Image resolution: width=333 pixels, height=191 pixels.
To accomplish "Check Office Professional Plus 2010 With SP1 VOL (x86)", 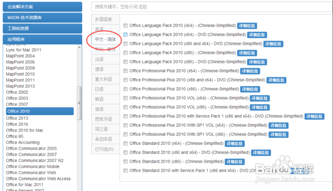I will (126, 134).
